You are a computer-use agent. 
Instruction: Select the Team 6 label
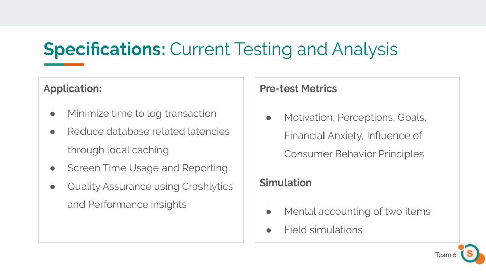[445, 255]
